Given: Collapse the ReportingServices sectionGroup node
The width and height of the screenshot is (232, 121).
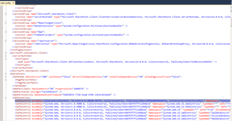Looking at the screenshot, I should click(6, 23).
